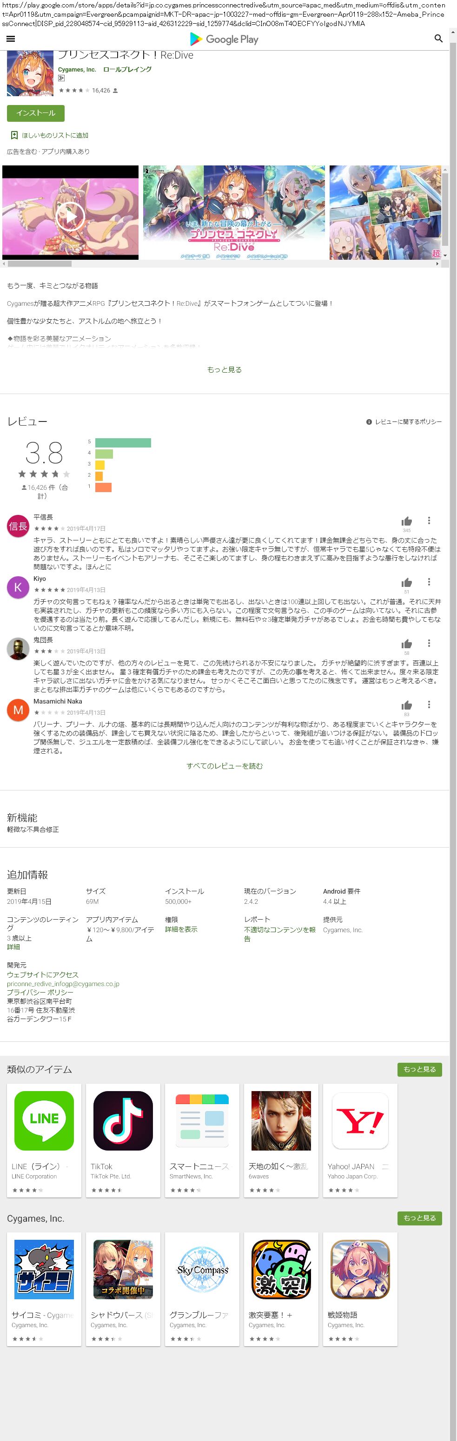Open the ロールプレイング category link
Image resolution: width=457 pixels, height=1441 pixels.
click(127, 69)
